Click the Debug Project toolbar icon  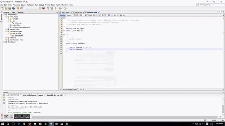(x=60, y=8)
